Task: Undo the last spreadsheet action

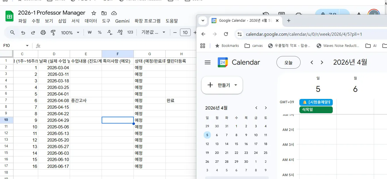Action: tap(23, 33)
